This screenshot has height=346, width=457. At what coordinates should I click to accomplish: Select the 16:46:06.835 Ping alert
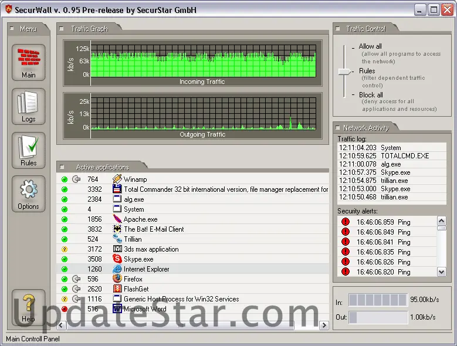(387, 252)
